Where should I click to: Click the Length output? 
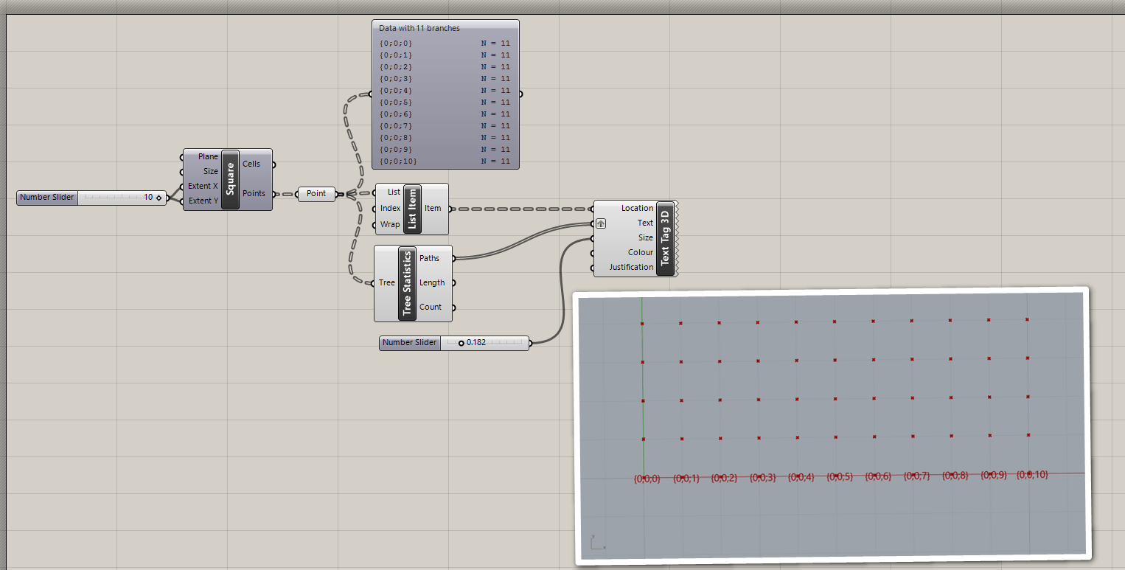point(432,283)
